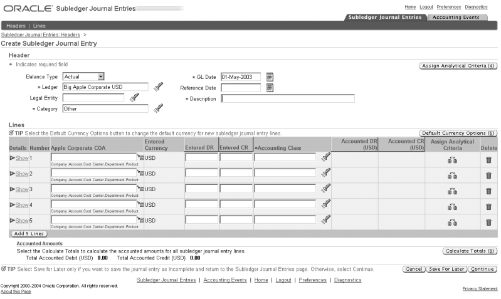The width and height of the screenshot is (501, 299).
Task: Open Diagnostics link at top right
Action: pos(476,7)
